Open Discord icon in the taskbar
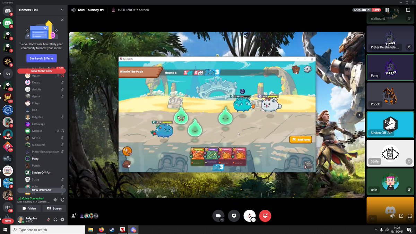Viewport: 416px width, 234px height. click(133, 229)
